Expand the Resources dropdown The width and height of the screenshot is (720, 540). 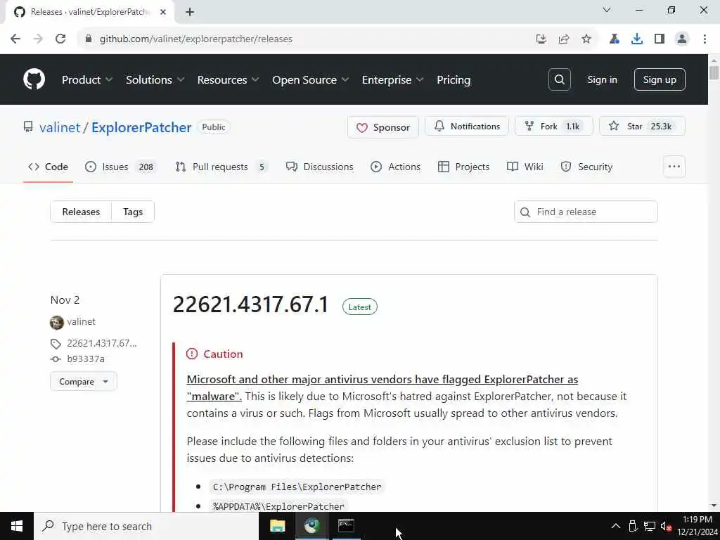pos(228,79)
